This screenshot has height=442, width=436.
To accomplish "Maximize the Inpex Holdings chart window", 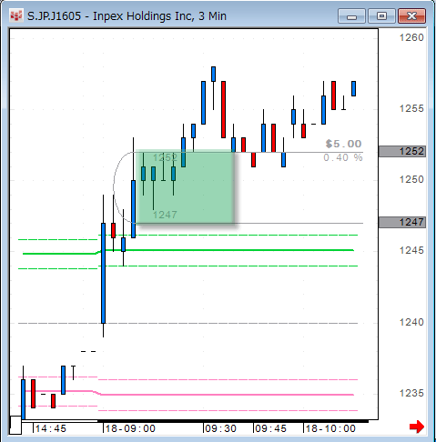I will (381, 16).
